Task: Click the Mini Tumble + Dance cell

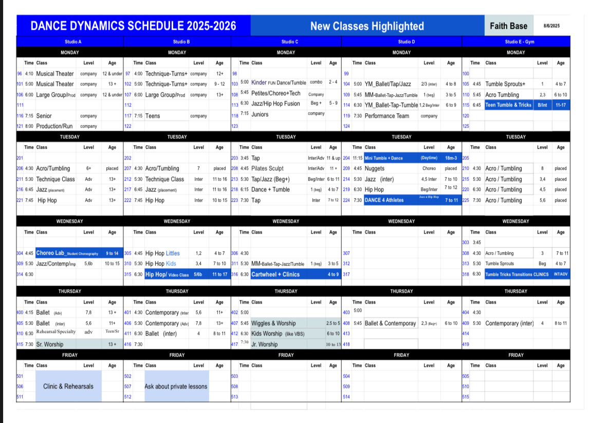Action: click(x=384, y=158)
